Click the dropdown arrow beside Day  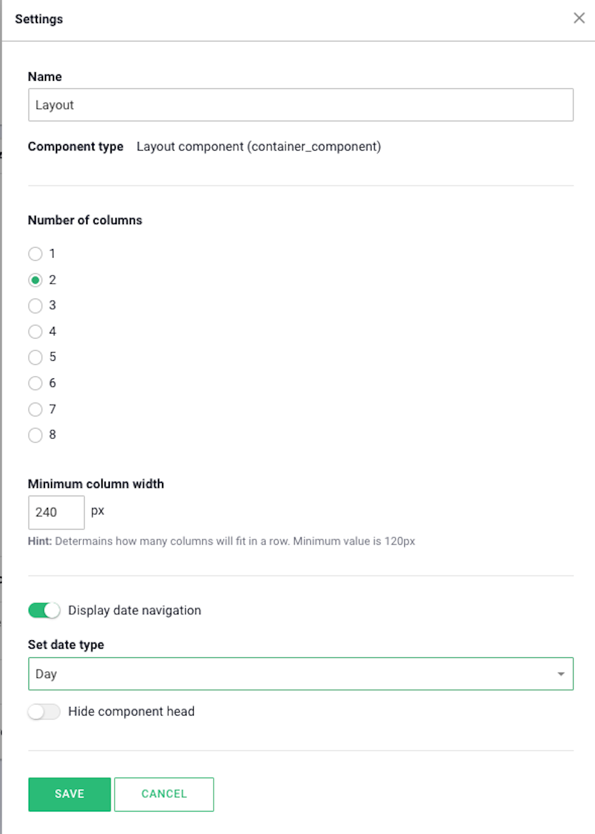[561, 674]
